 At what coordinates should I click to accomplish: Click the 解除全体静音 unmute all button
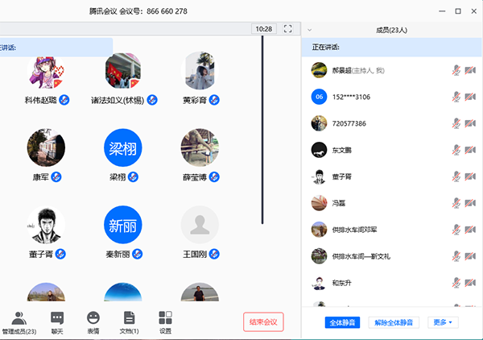point(395,322)
